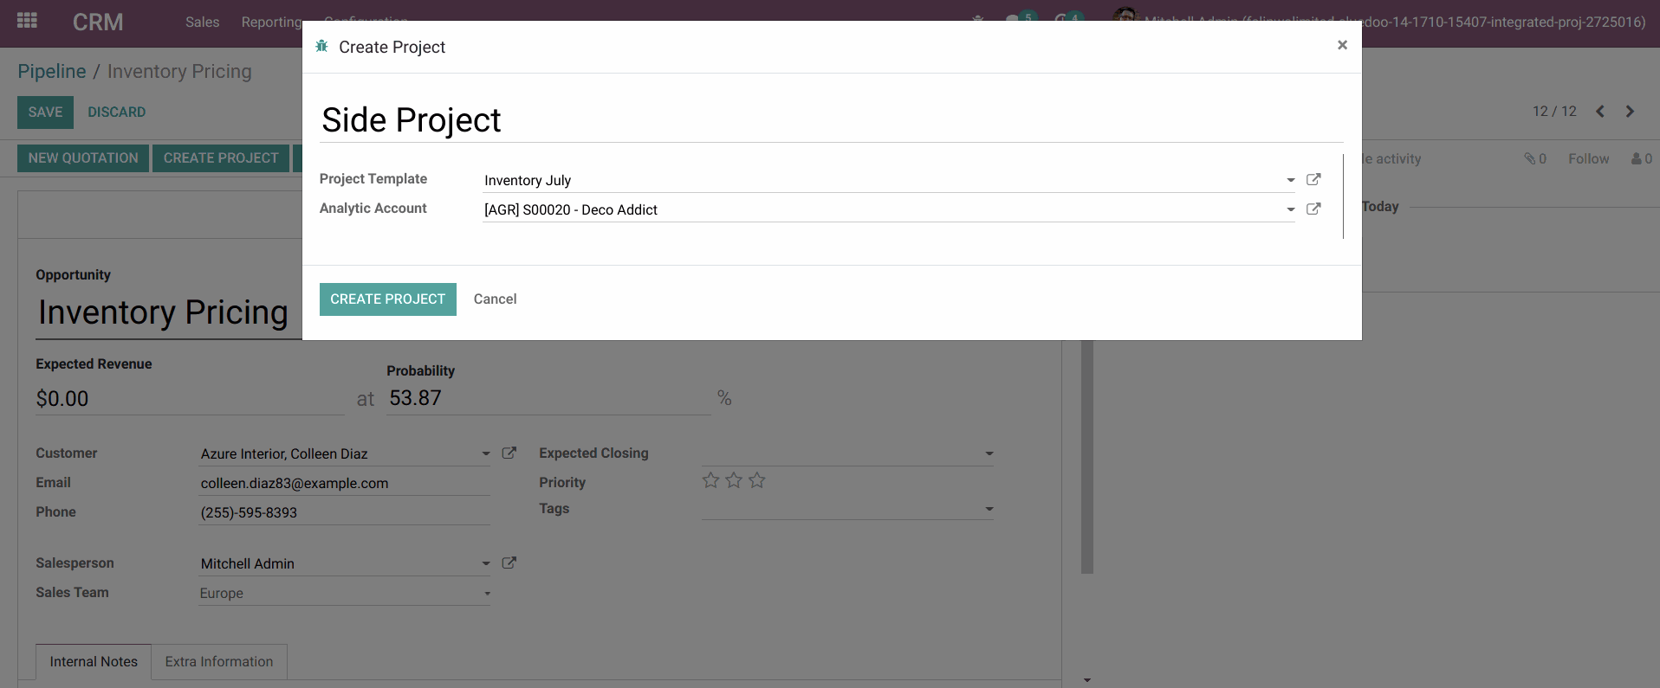Switch to Extra Information tab
Screen dimensions: 1660x688
point(219,662)
